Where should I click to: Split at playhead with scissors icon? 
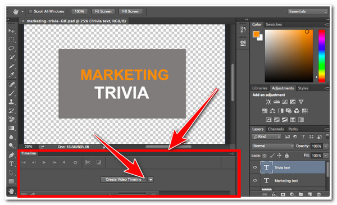(x=88, y=162)
